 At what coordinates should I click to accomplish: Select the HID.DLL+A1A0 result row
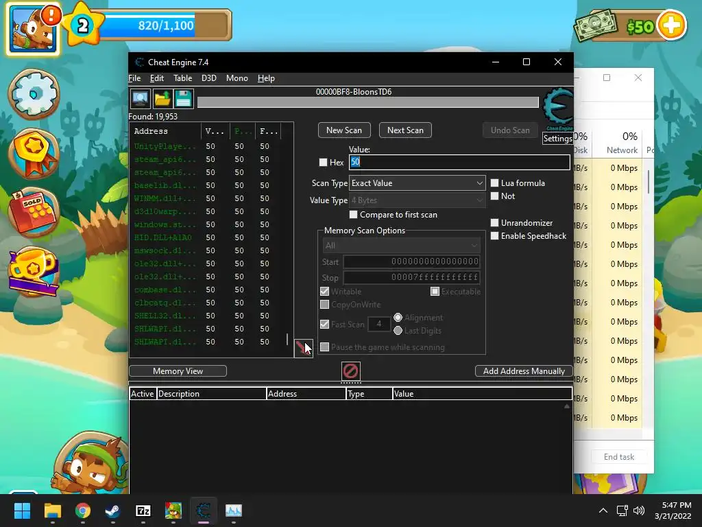coord(207,237)
